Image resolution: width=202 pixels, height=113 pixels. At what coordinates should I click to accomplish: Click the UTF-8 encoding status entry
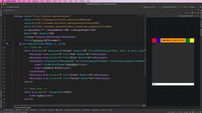[181, 112]
